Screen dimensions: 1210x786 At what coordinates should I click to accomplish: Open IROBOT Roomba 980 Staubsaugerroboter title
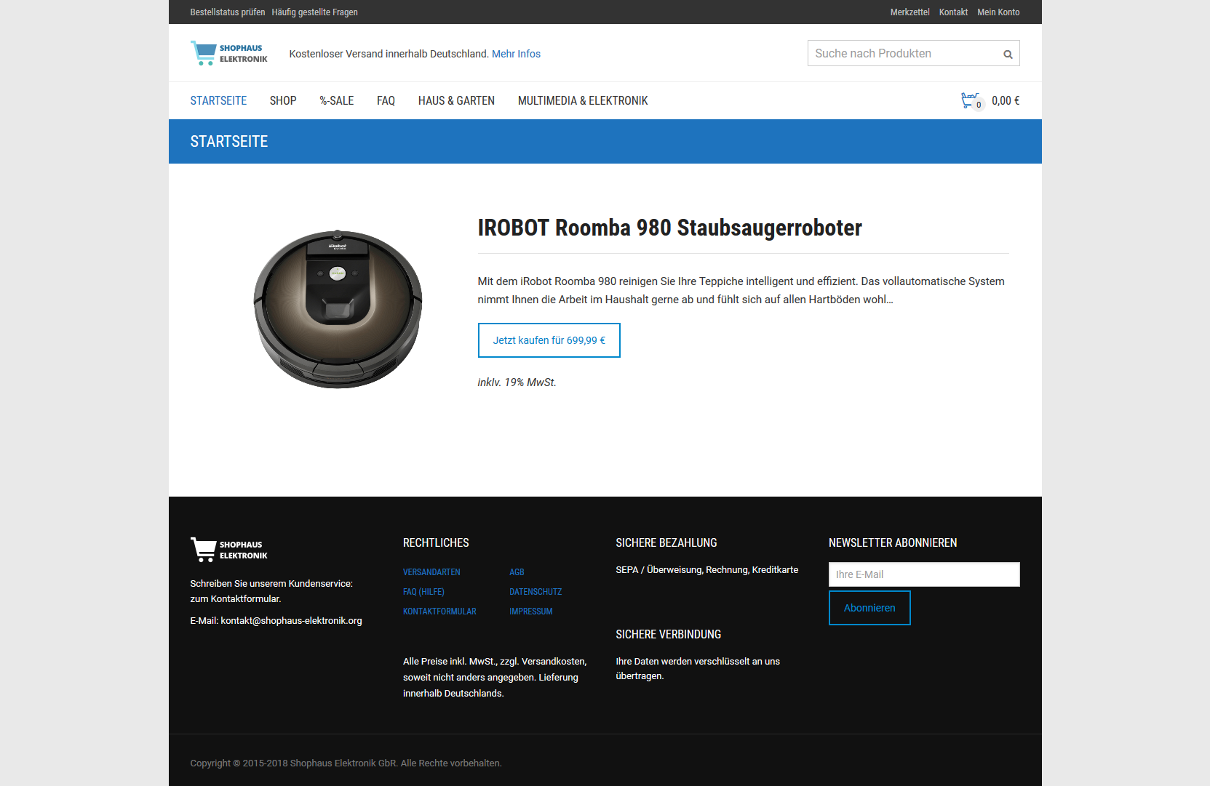pyautogui.click(x=669, y=228)
